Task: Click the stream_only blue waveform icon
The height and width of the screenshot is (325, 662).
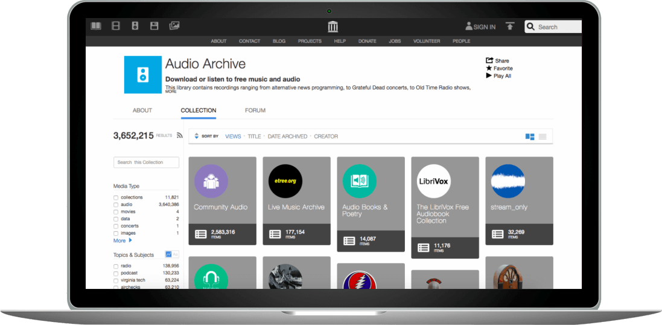Action: (x=508, y=181)
